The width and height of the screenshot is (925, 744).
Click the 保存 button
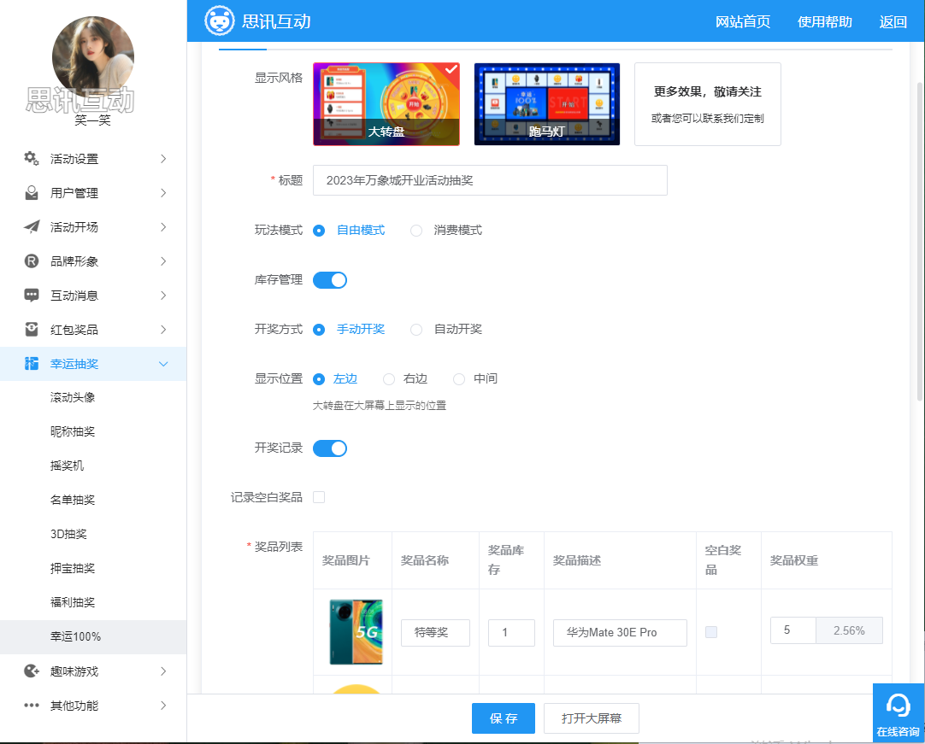coord(503,718)
